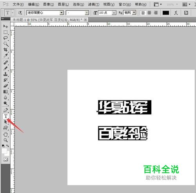Select the Spot Healing Brush tool
196x193 pixels.
pyautogui.click(x=5, y=62)
